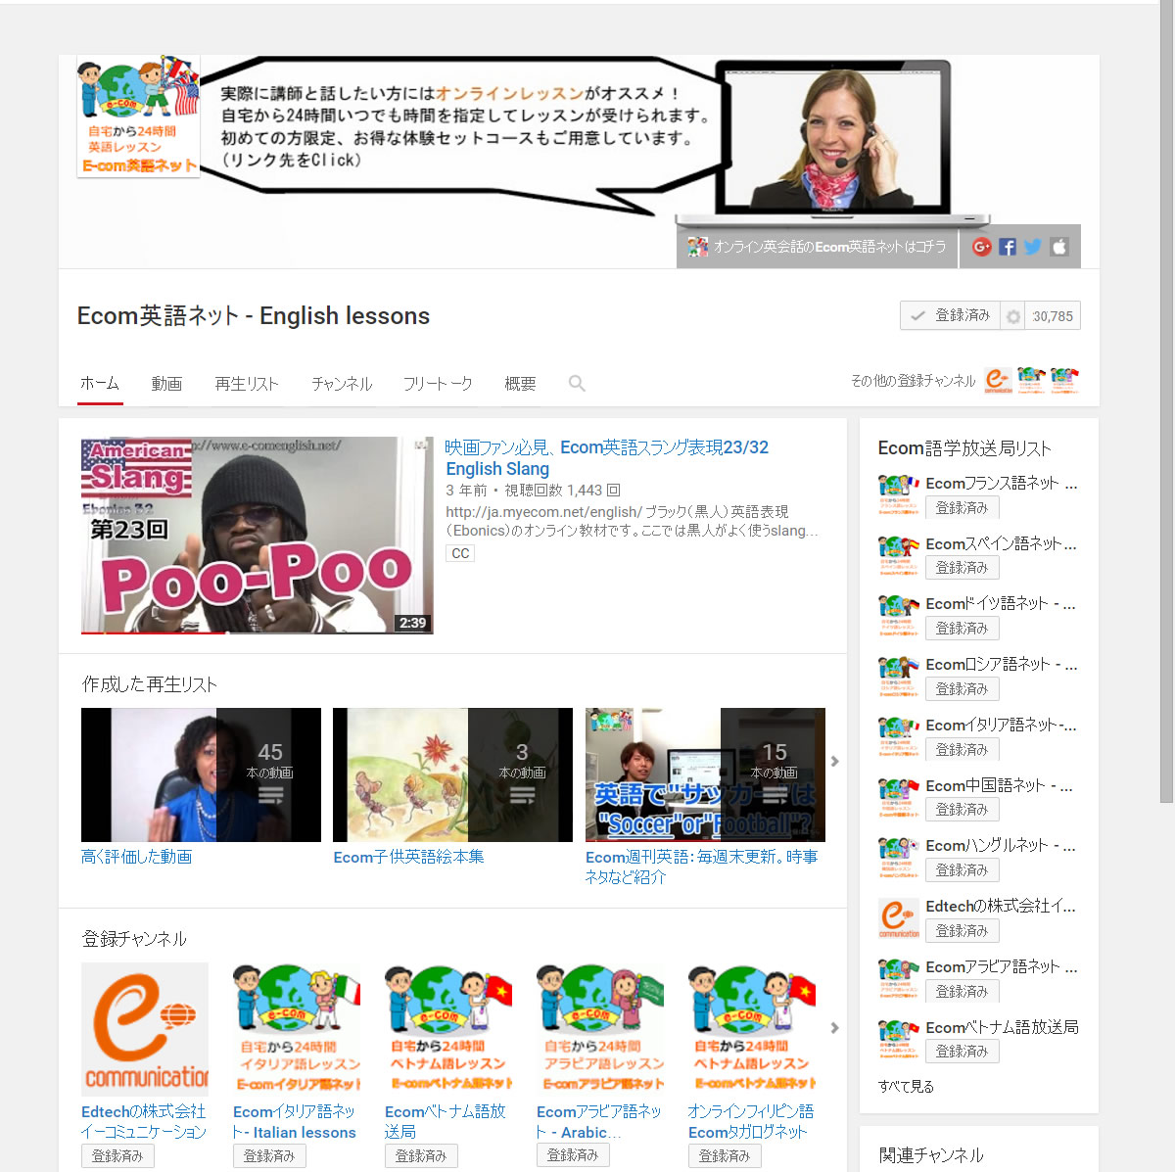Open featured video title link English Slang
The height and width of the screenshot is (1172, 1175).
click(x=607, y=458)
